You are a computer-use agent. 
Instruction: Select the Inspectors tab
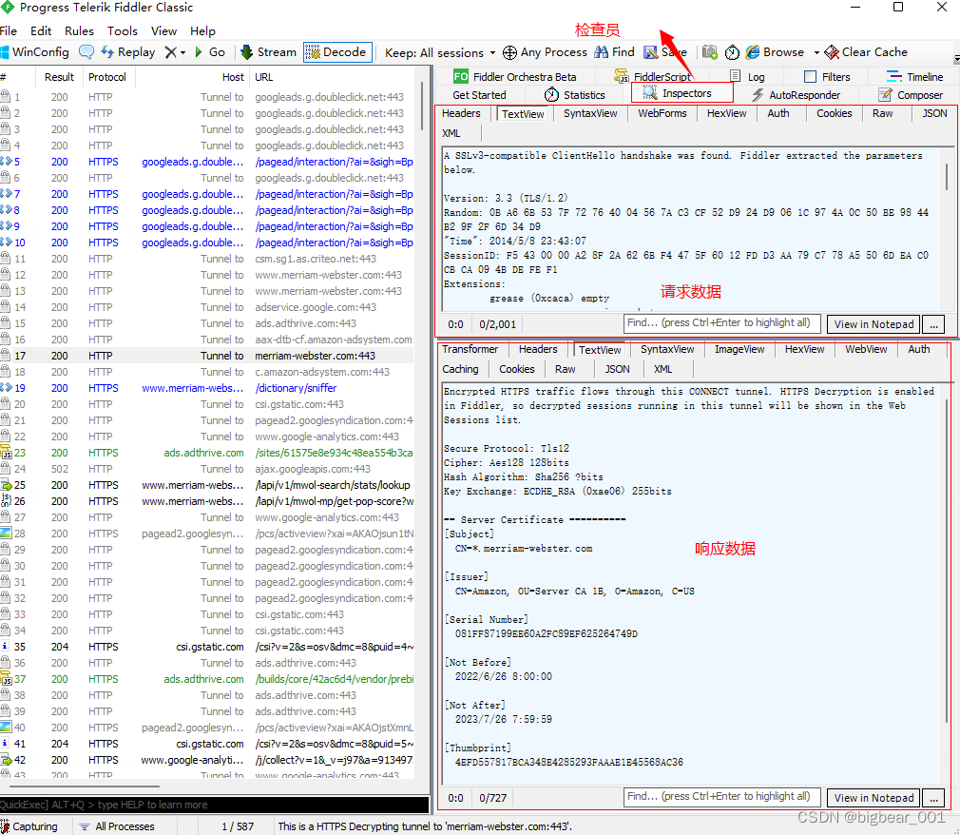pyautogui.click(x=682, y=93)
